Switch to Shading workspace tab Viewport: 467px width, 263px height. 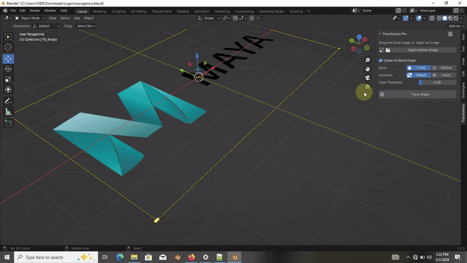click(183, 11)
